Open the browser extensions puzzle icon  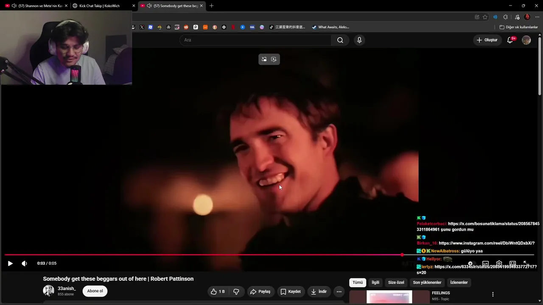click(x=505, y=17)
